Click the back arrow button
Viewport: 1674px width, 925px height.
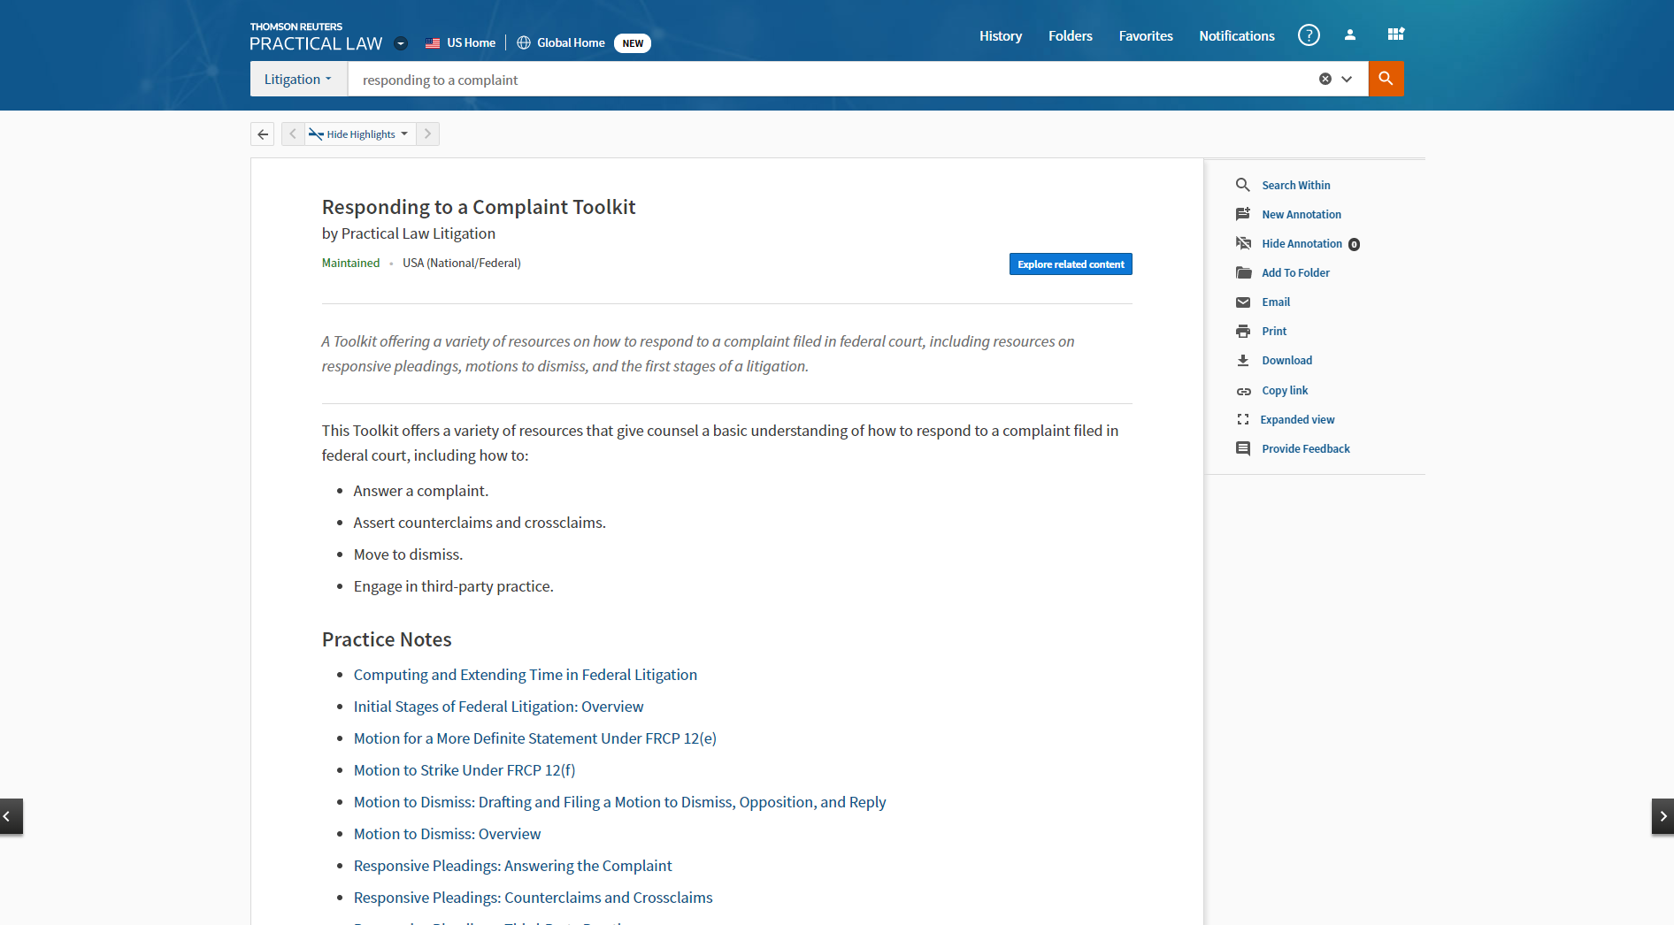(263, 134)
